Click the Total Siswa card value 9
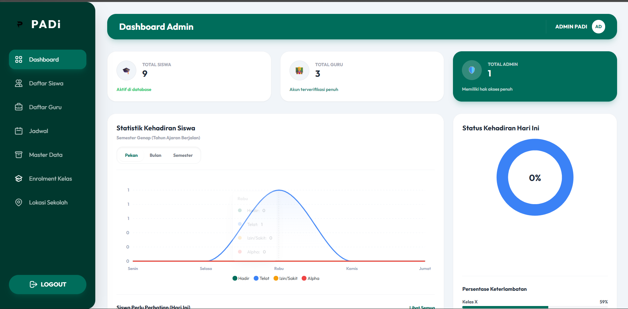Screen dimensions: 628x309 [145, 74]
